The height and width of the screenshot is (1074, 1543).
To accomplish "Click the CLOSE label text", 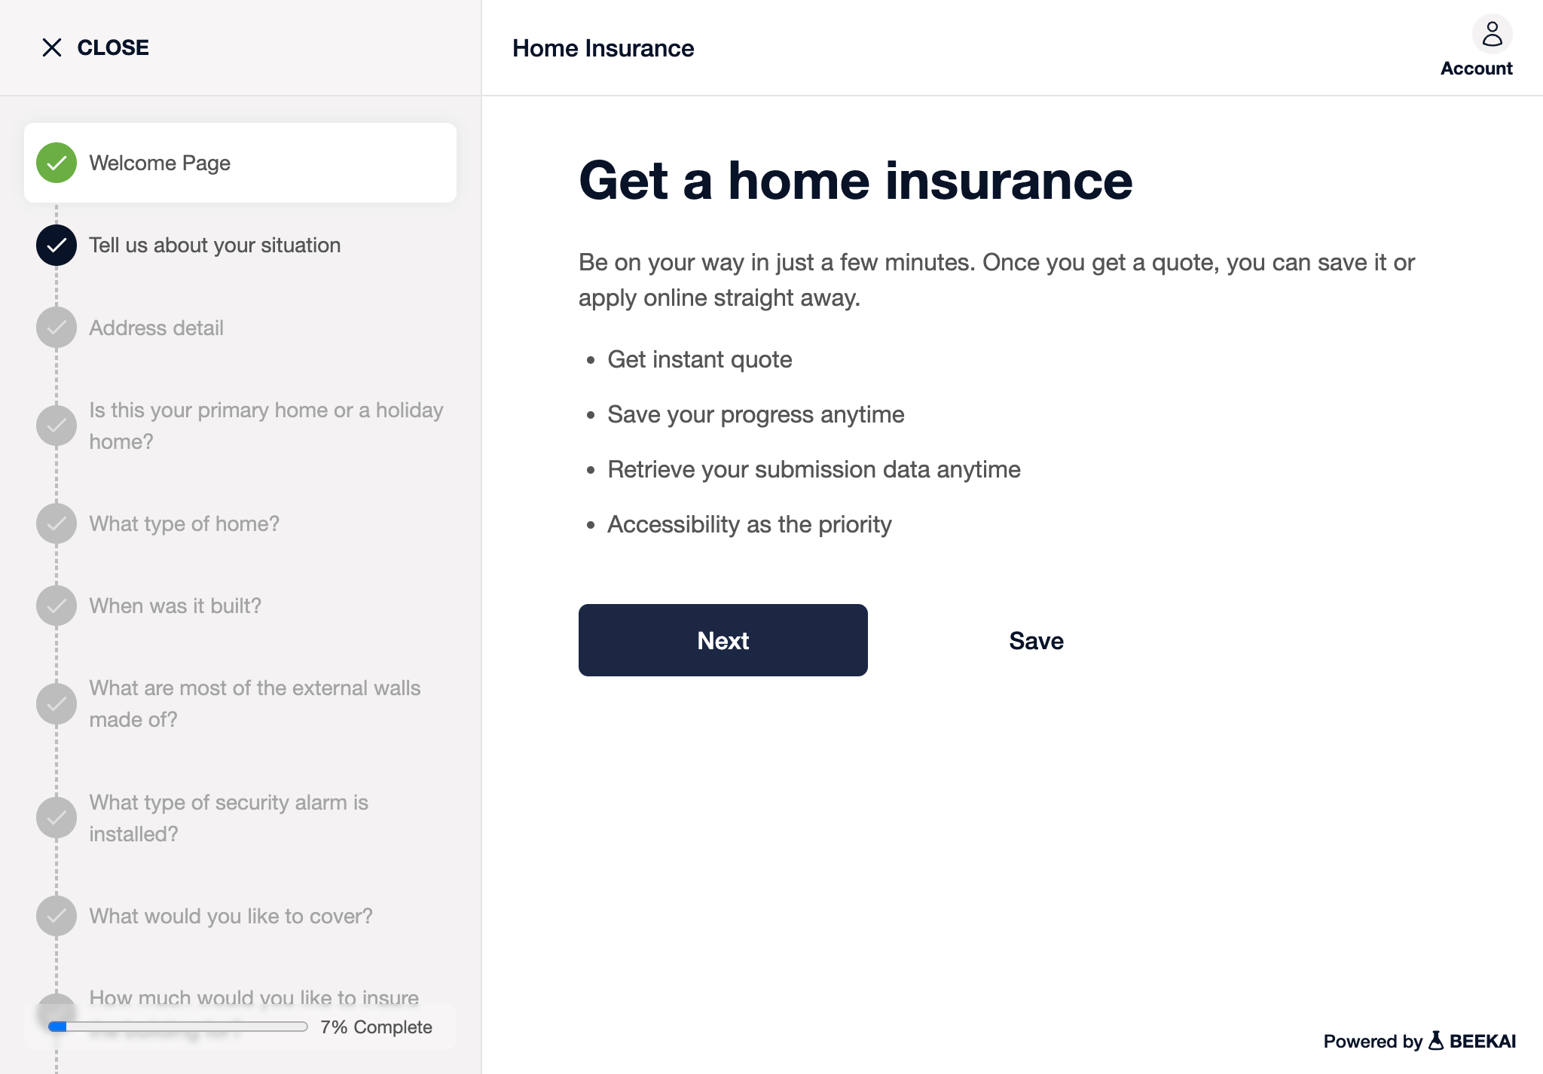I will [113, 47].
